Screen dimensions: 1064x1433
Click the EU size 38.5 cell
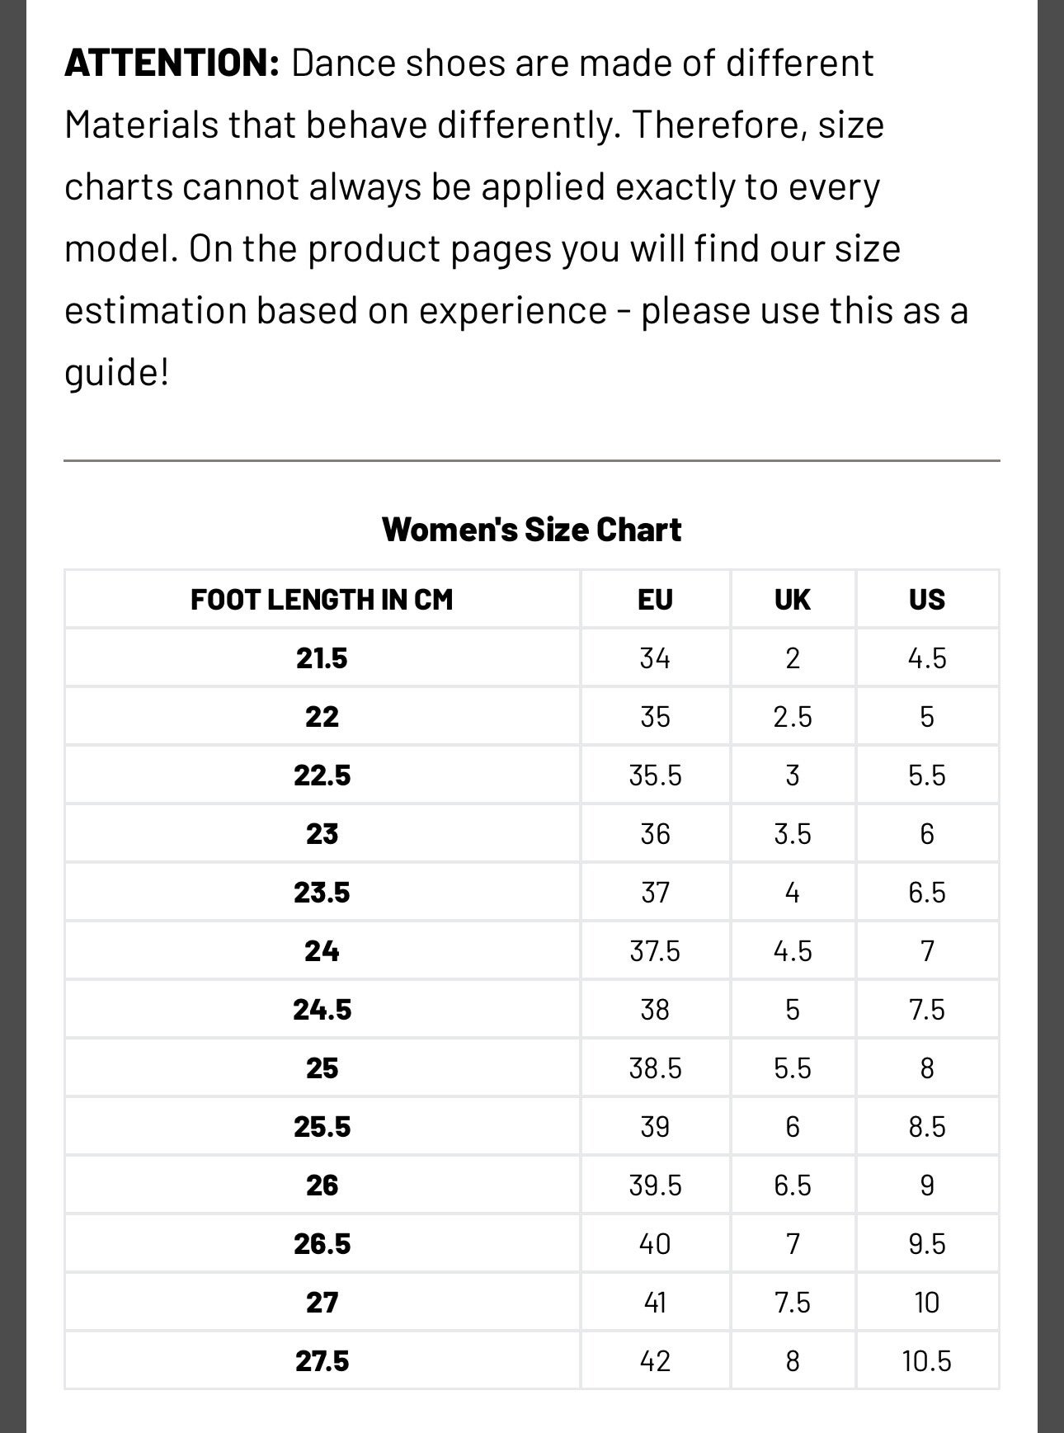click(655, 1068)
